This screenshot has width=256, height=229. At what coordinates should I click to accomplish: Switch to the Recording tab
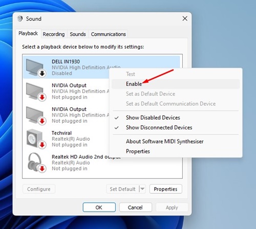(x=54, y=34)
